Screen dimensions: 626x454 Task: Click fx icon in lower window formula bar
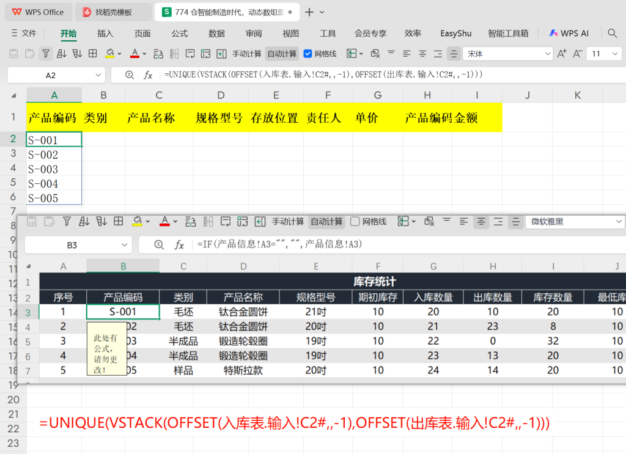click(x=179, y=245)
